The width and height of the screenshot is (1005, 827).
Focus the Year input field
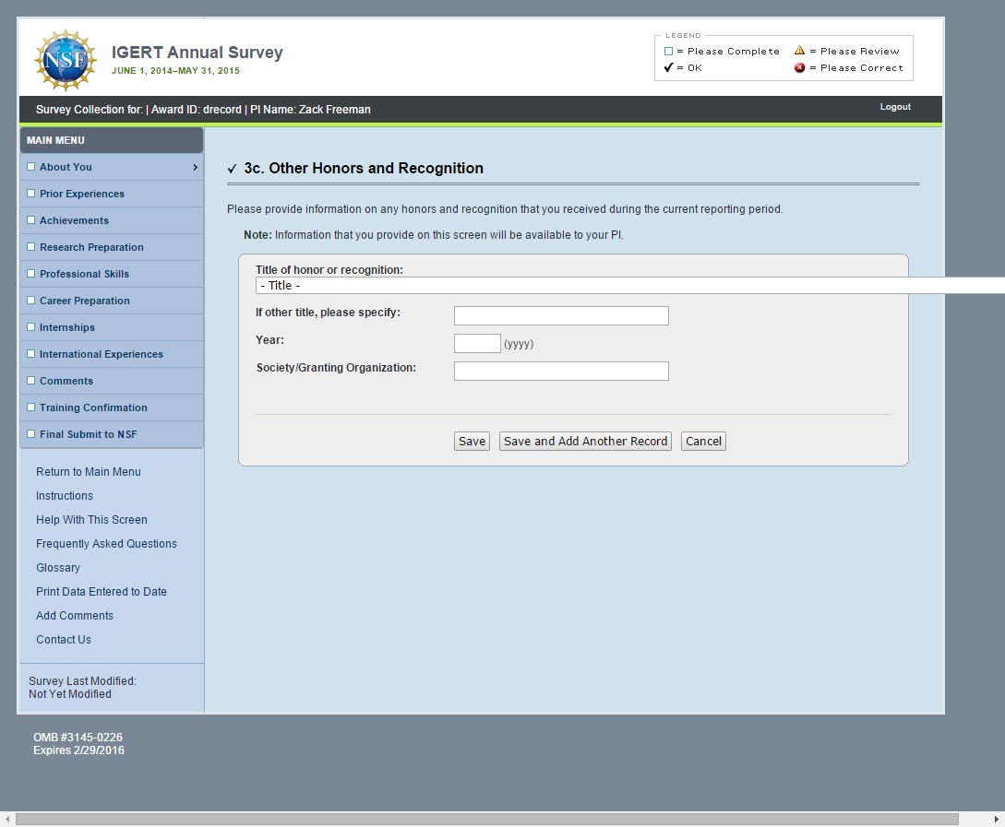point(477,344)
